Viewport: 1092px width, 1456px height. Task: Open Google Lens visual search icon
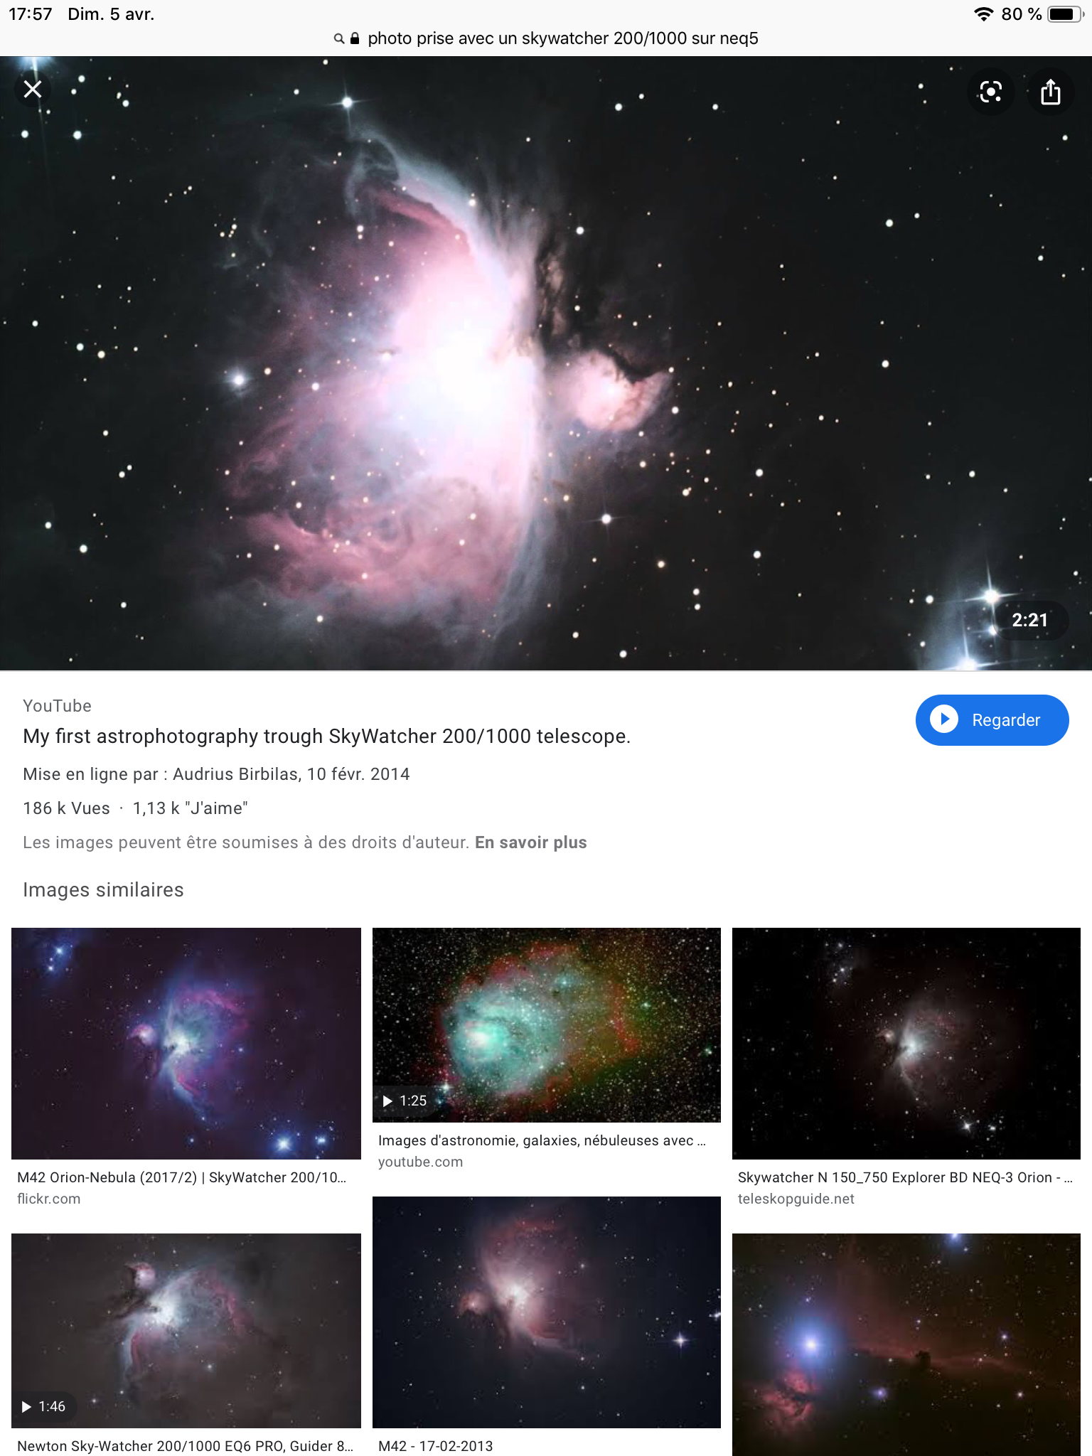coord(990,92)
